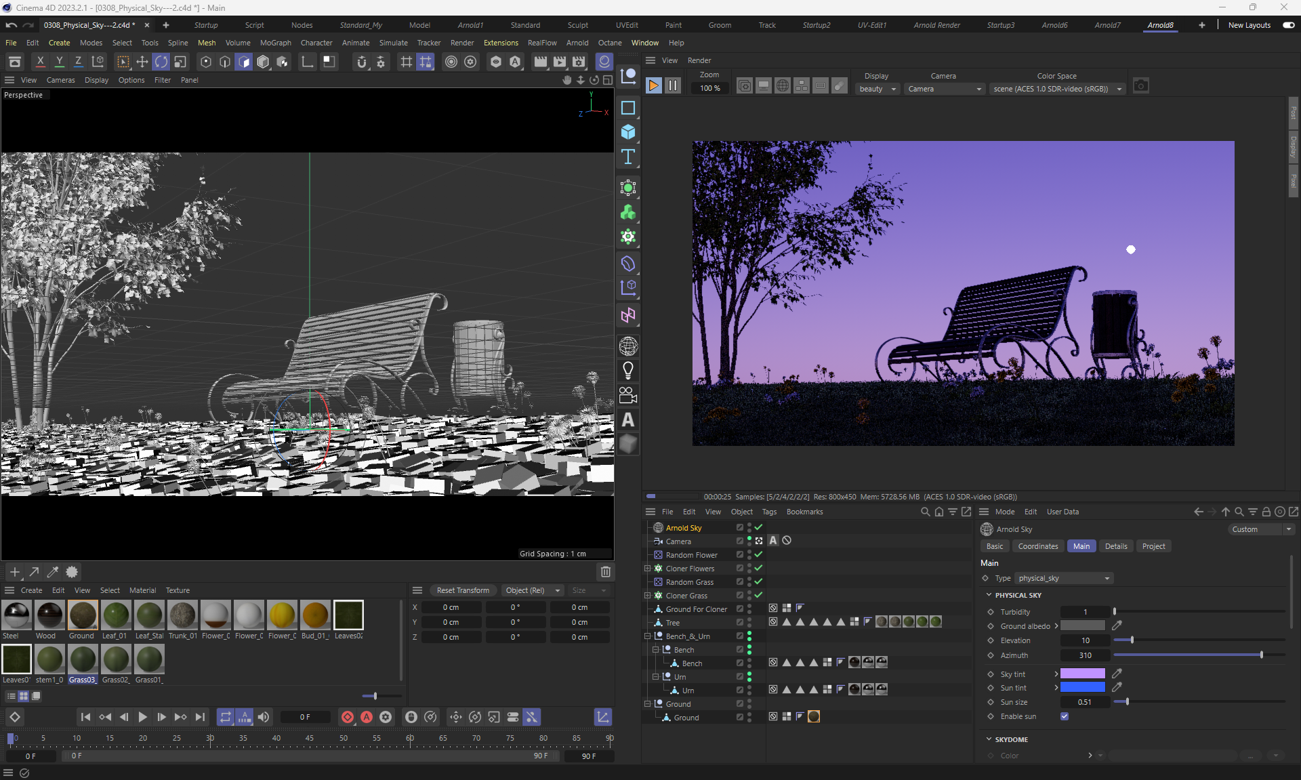Click the trash delete icon above materials
The height and width of the screenshot is (780, 1301).
[x=605, y=572]
